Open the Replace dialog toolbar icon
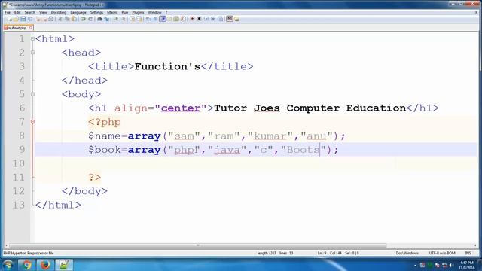This screenshot has width=482, height=271. tap(107, 19)
